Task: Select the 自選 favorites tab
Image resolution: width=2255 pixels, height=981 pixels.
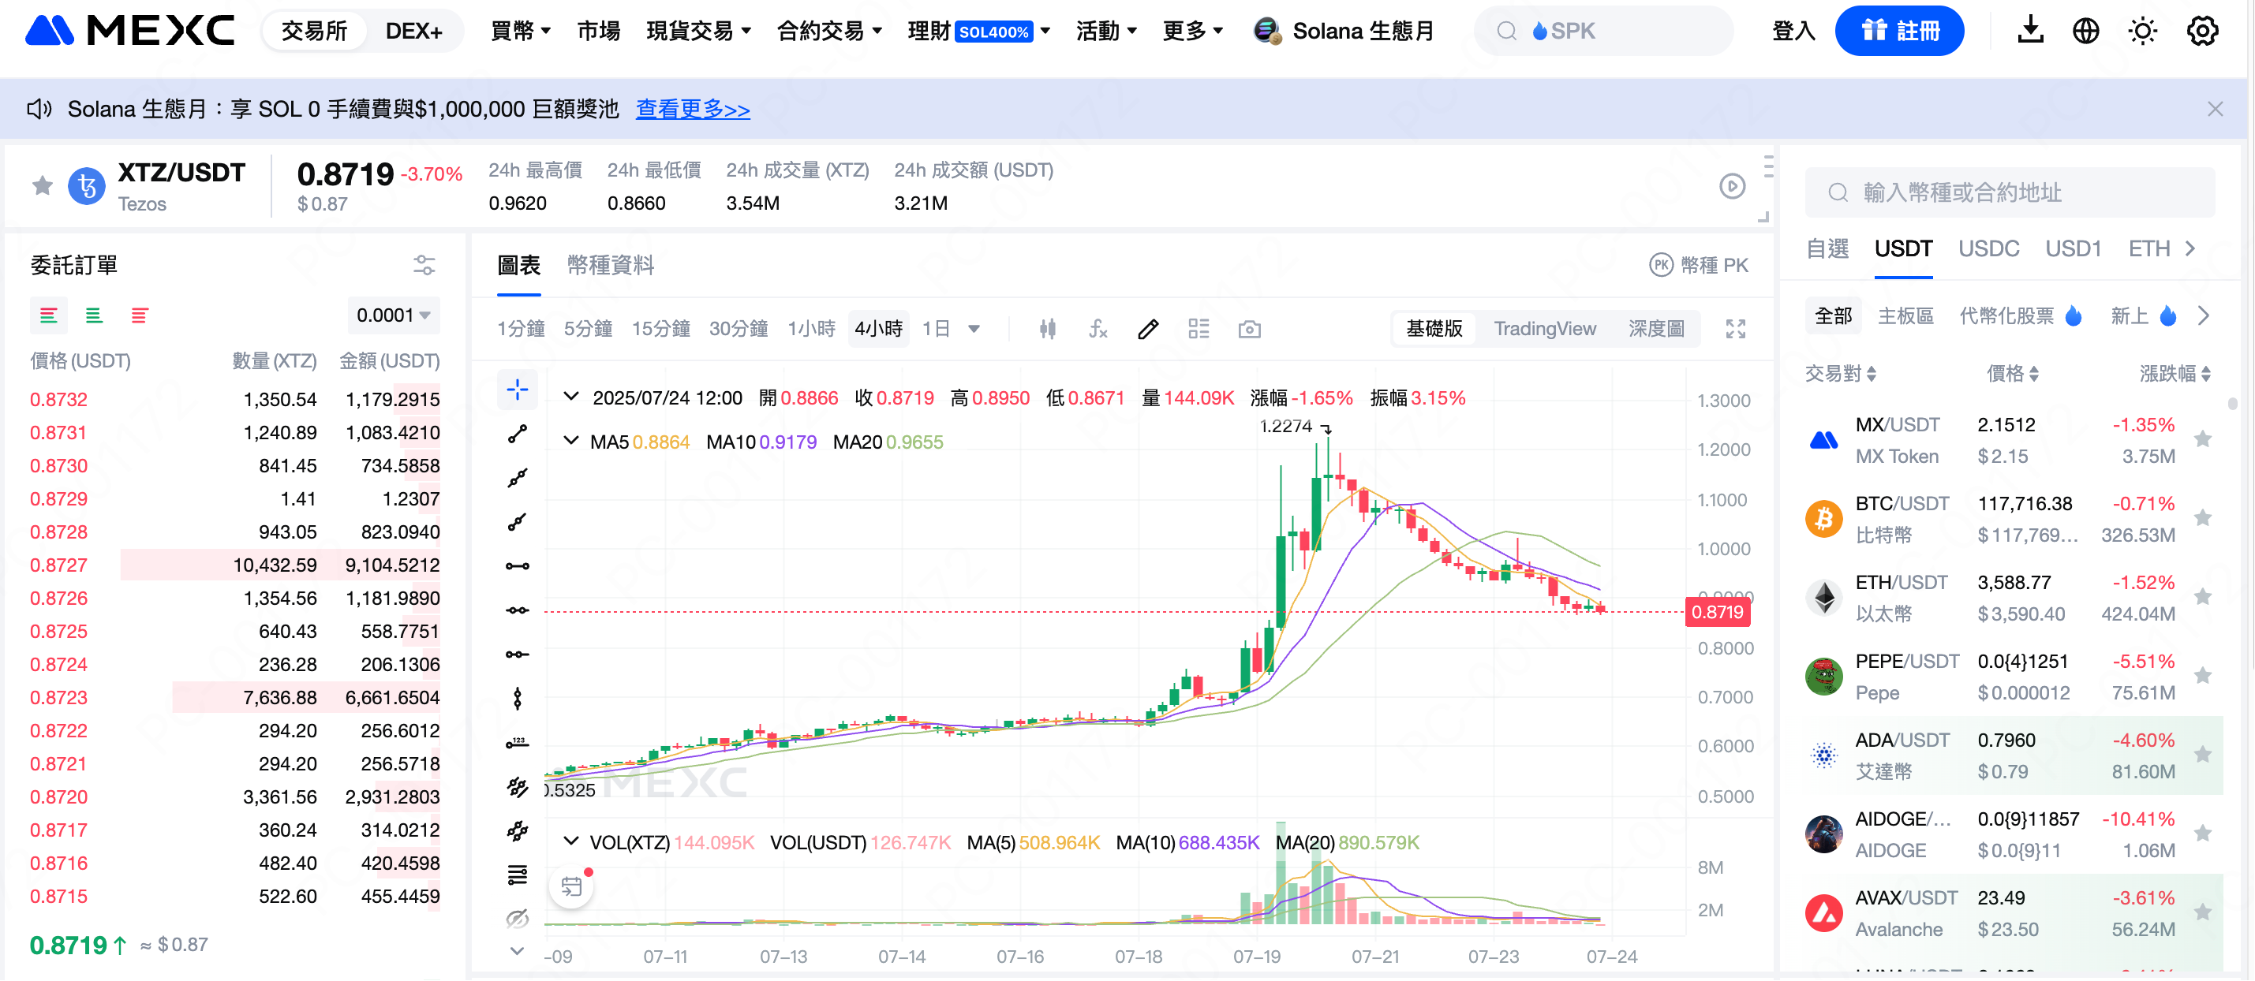Action: point(1828,248)
